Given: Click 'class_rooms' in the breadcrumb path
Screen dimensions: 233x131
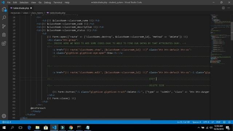Looking at the screenshot, I should (x=37, y=13).
